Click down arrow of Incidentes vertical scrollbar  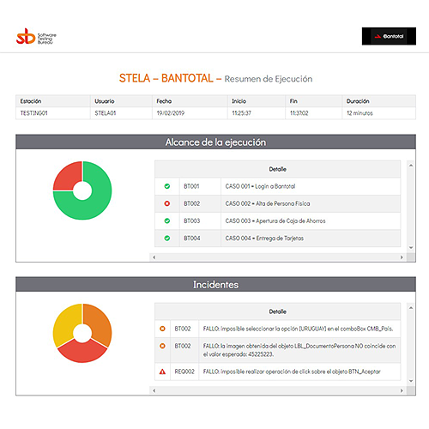(x=411, y=381)
